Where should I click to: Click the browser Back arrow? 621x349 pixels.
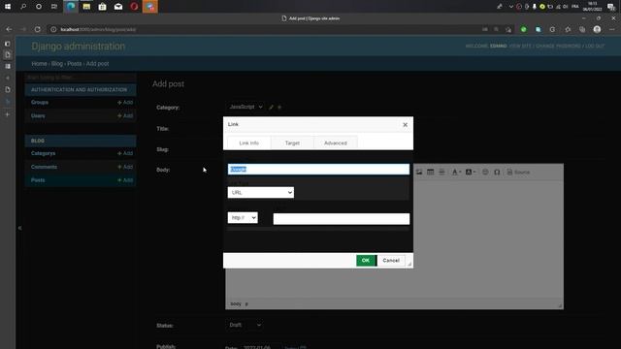point(9,29)
